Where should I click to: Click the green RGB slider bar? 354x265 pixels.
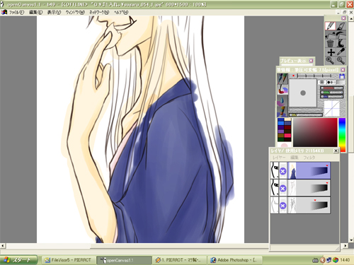coord(331,92)
